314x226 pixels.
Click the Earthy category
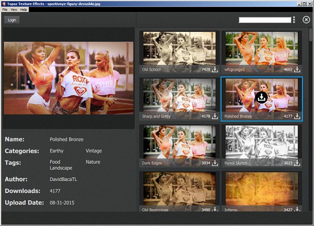pos(57,151)
